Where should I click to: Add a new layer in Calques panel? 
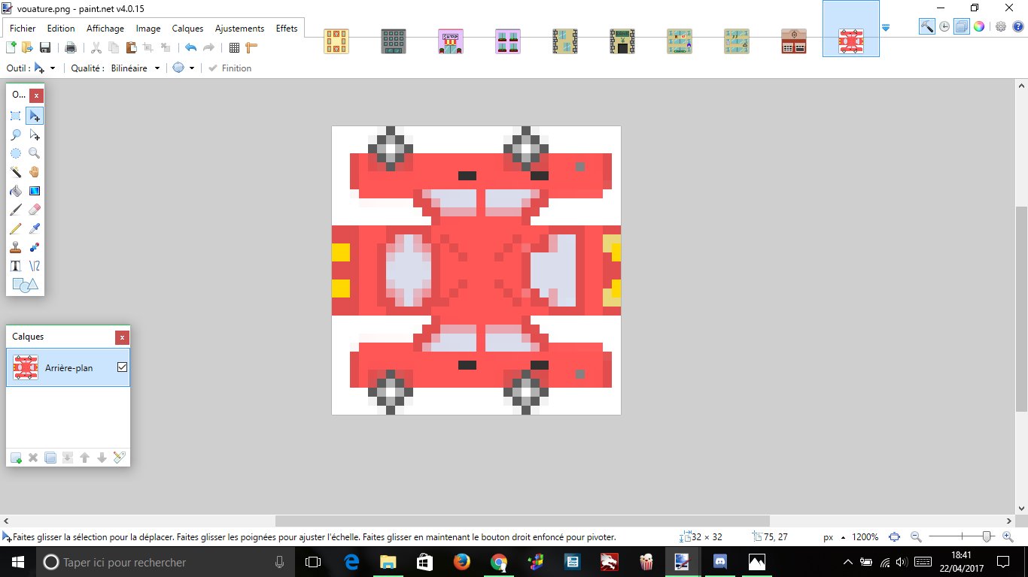point(16,458)
